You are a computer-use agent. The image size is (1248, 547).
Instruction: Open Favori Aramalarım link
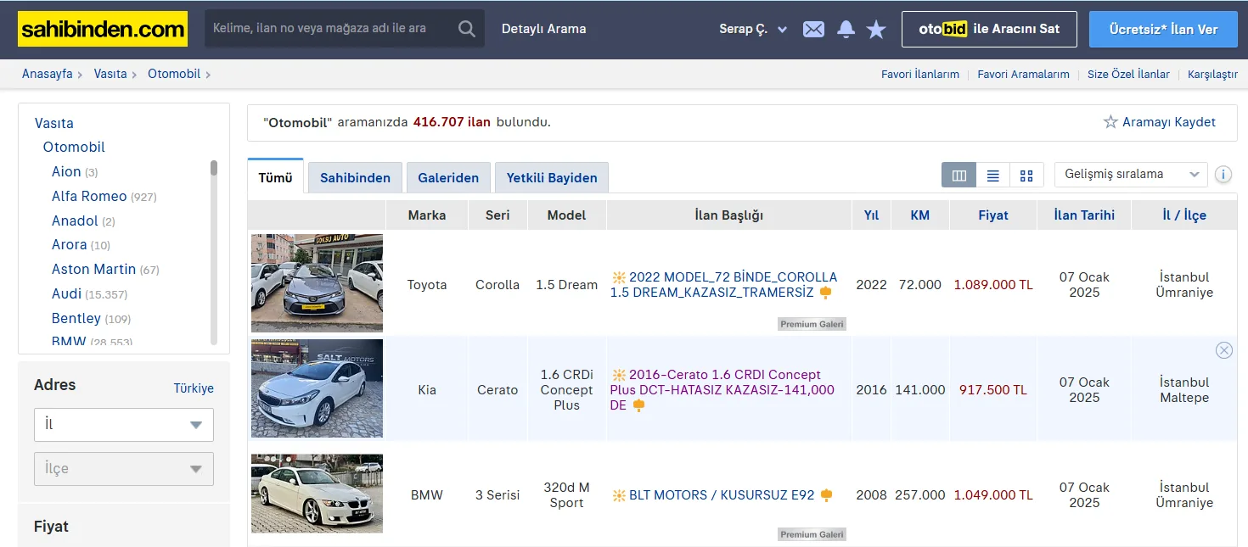pos(1023,75)
